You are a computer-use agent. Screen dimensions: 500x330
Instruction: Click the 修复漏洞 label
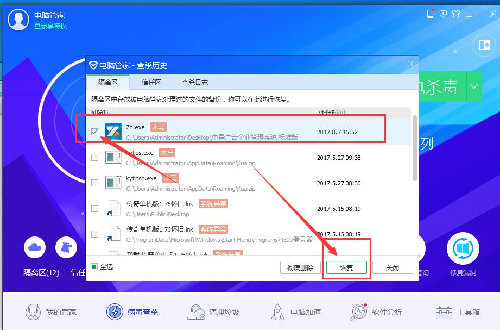[x=463, y=273]
